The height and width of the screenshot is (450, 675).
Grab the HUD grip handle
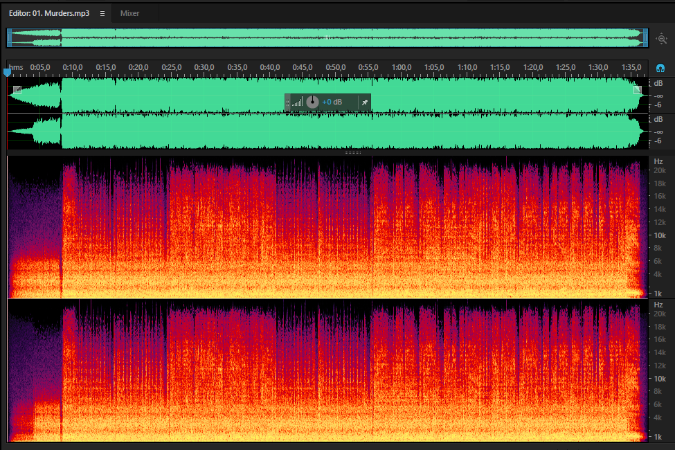point(287,102)
